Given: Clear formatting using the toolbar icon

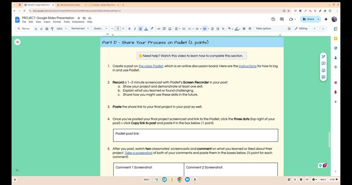Looking at the screenshot, I should [x=223, y=28].
